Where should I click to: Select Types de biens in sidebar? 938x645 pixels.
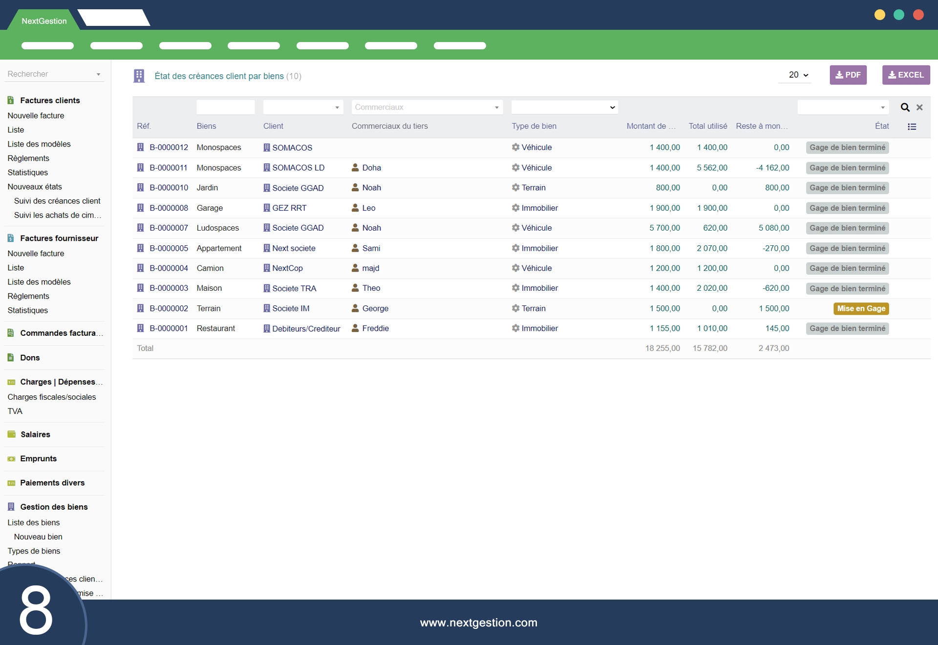click(34, 551)
